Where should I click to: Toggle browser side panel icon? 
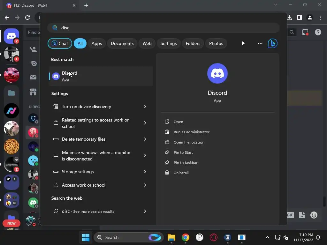(x=300, y=18)
